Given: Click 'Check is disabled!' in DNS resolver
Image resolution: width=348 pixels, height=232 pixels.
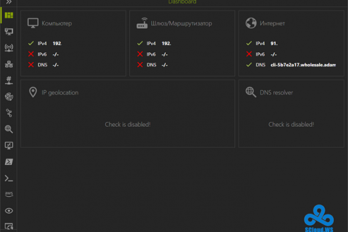Looking at the screenshot, I should pyautogui.click(x=291, y=124).
